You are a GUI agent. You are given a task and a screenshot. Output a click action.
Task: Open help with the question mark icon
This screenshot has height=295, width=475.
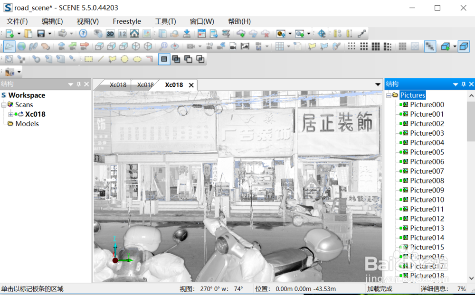point(83,34)
